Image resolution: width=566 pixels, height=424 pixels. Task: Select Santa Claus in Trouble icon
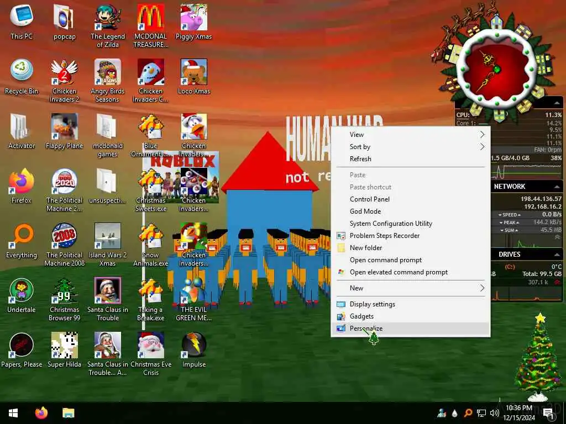pos(108,299)
